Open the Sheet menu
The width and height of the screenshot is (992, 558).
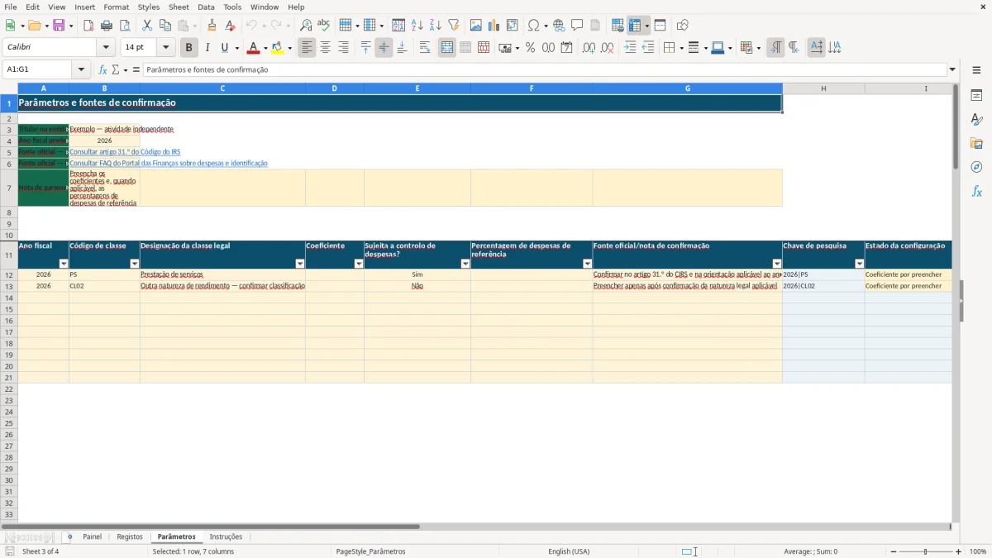click(x=179, y=7)
